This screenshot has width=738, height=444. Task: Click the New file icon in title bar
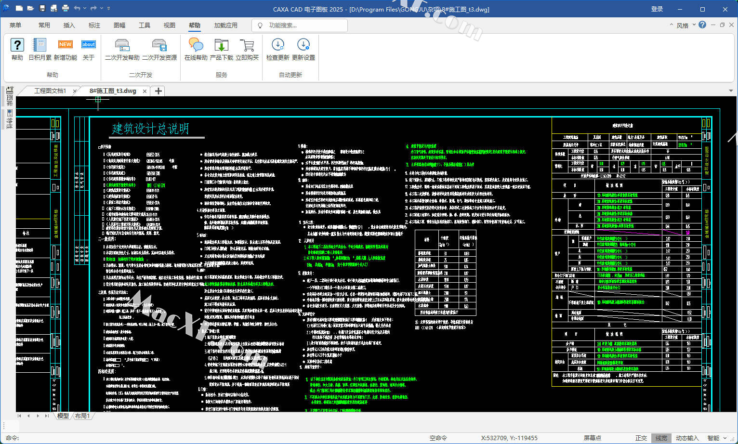19,8
